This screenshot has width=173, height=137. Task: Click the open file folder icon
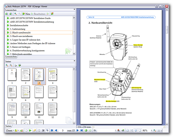tap(16, 130)
